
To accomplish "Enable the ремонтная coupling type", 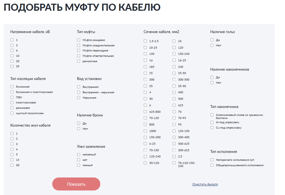I will [79, 61].
